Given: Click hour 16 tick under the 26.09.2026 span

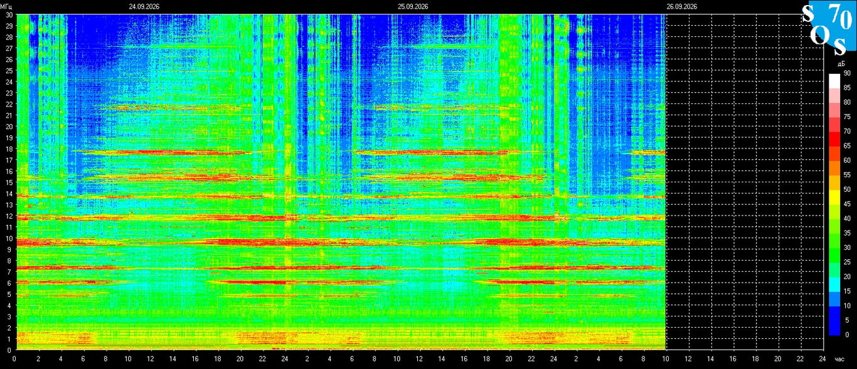Looking at the screenshot, I should (733, 359).
